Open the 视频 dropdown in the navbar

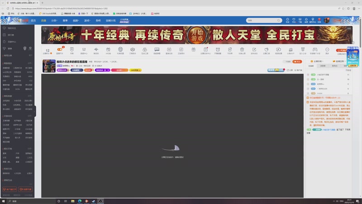pyautogui.click(x=76, y=20)
